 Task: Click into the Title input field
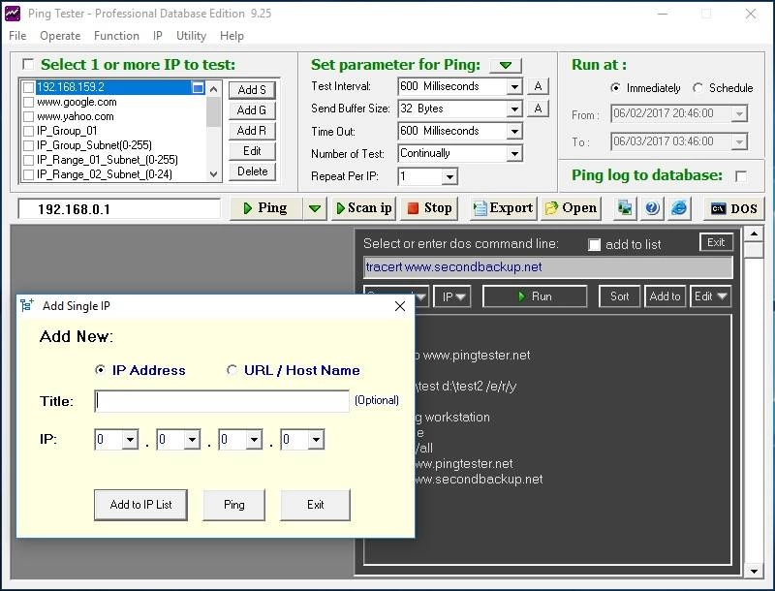click(x=222, y=401)
